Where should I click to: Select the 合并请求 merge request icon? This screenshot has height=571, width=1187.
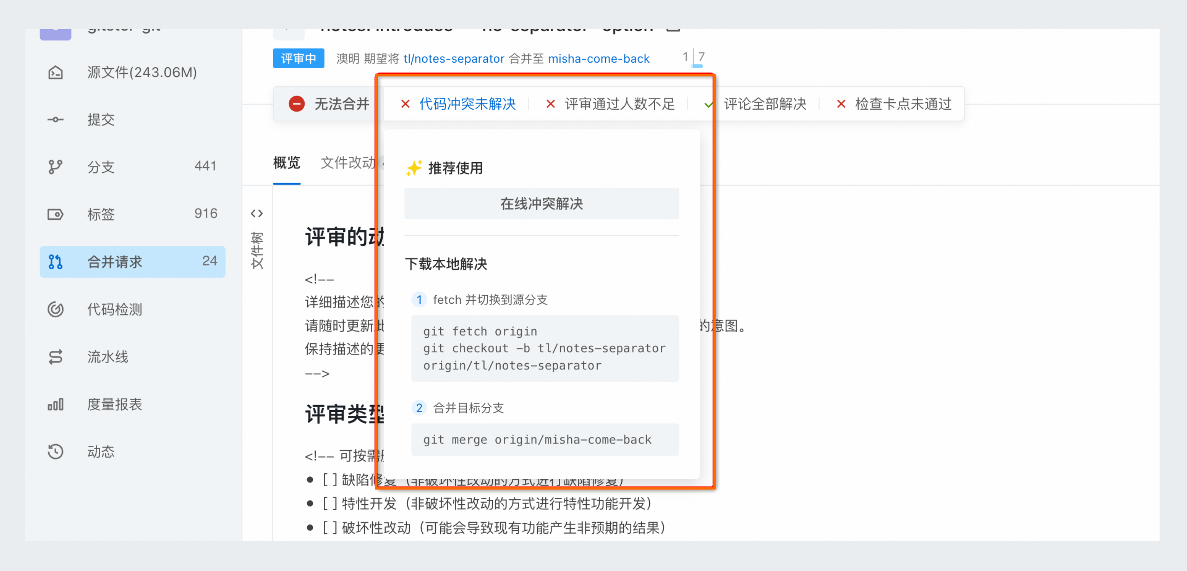(x=55, y=262)
